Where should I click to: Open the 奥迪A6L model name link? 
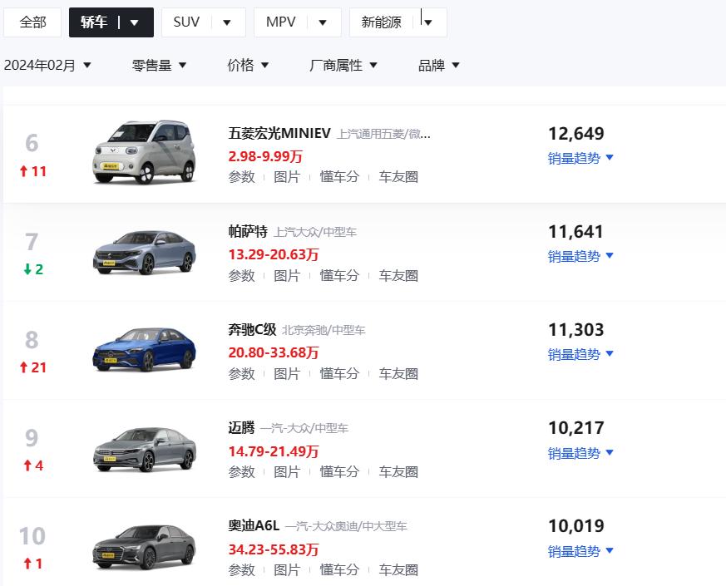254,526
